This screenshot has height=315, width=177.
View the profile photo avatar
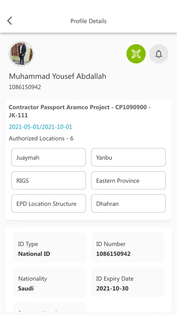[21, 54]
